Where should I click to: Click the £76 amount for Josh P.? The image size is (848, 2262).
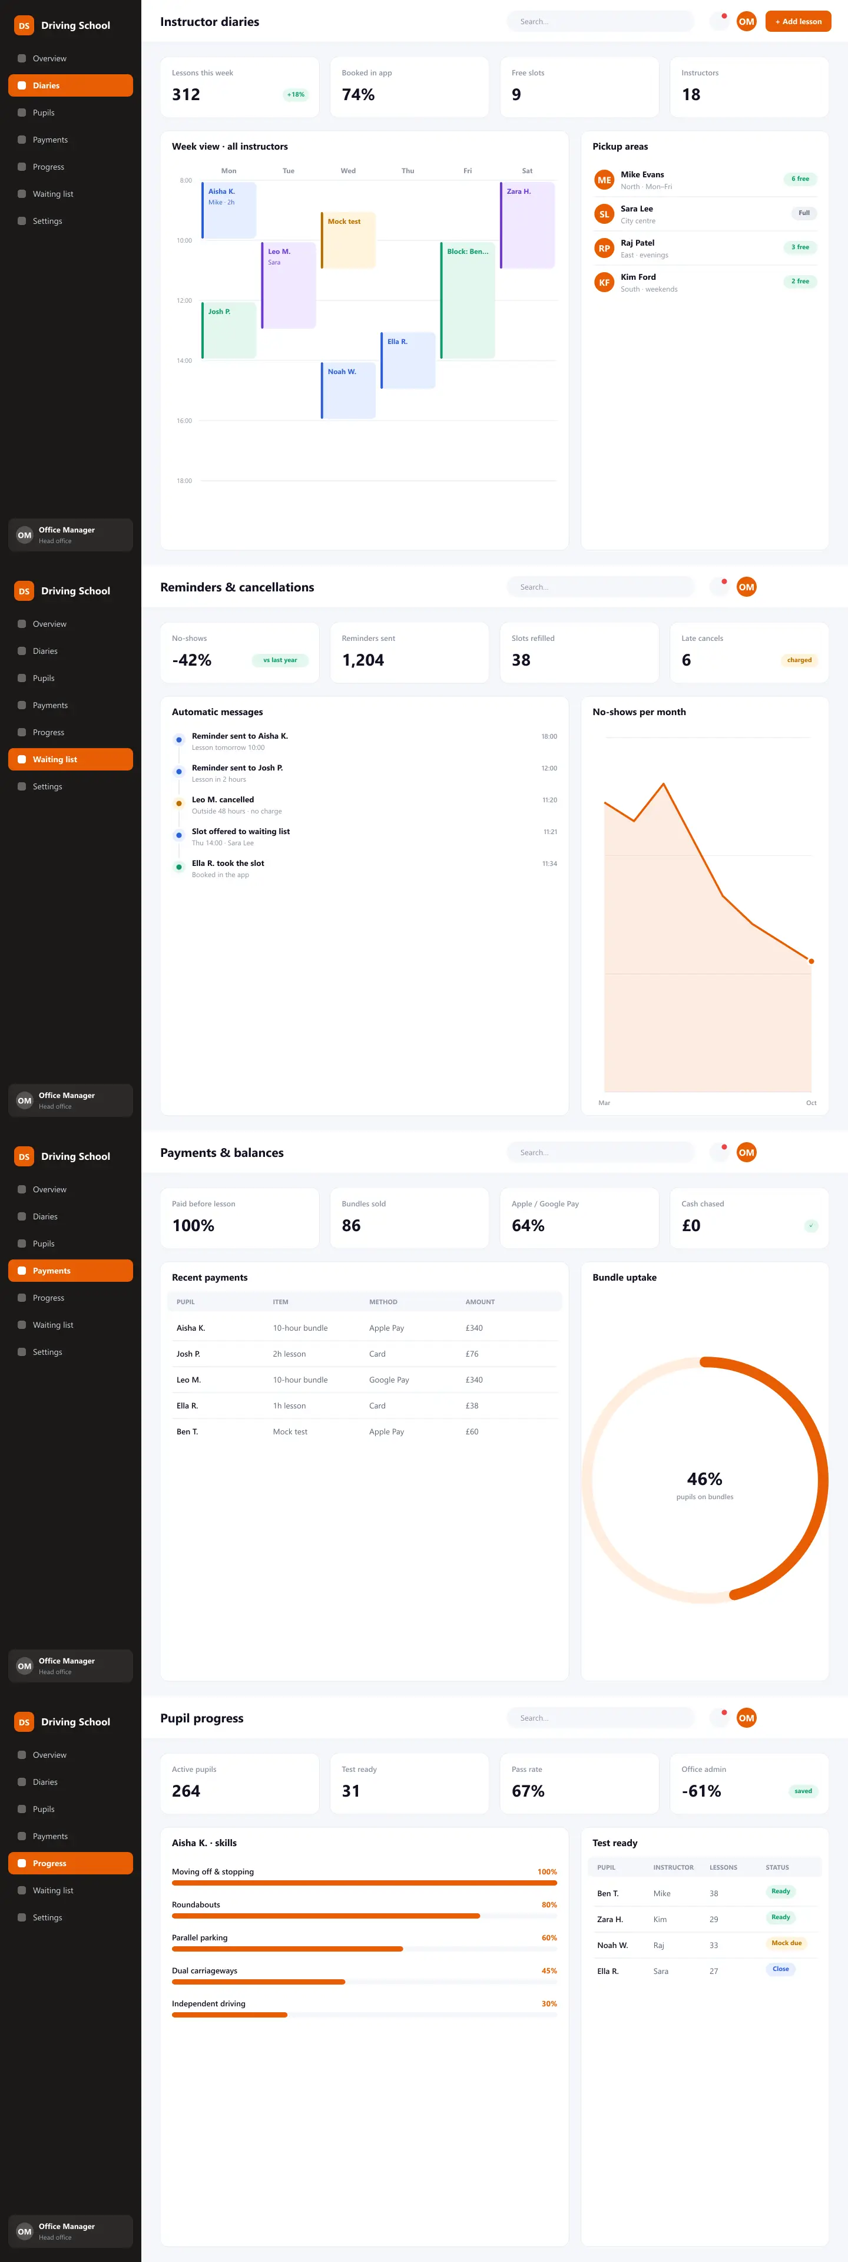click(x=472, y=1354)
